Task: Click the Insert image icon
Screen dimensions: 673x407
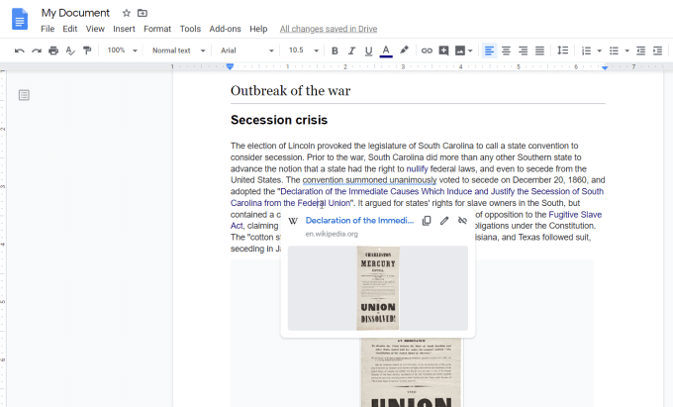Action: click(x=459, y=51)
